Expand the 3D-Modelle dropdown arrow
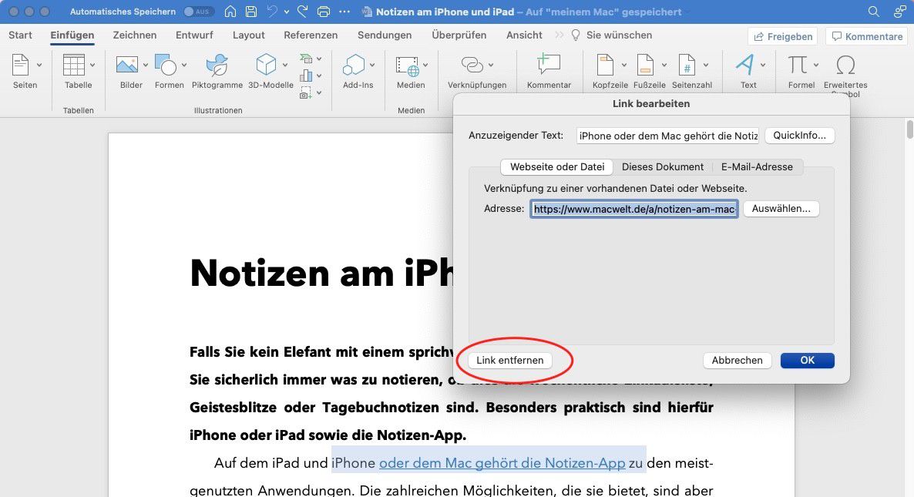This screenshot has width=914, height=497. click(x=285, y=65)
